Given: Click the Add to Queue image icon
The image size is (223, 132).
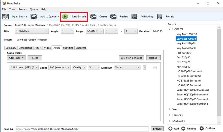Looking at the screenshot, I should coord(34,17).
